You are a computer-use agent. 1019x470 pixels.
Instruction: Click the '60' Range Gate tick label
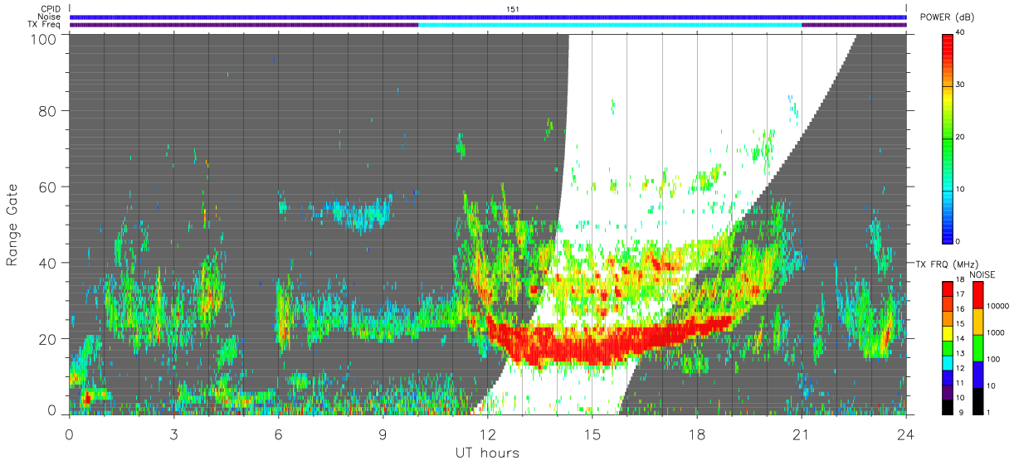tap(47, 187)
